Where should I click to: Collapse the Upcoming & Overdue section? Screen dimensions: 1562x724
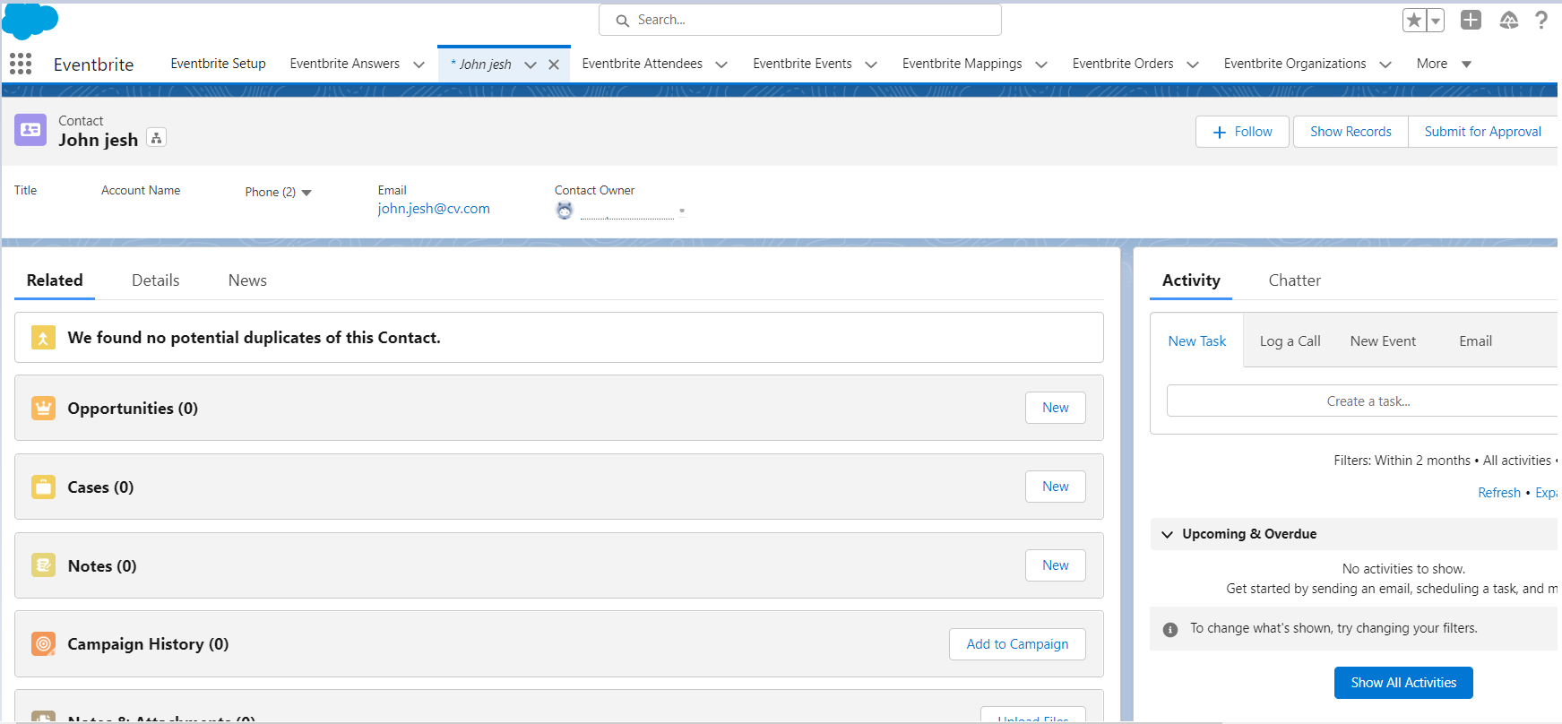[1167, 534]
